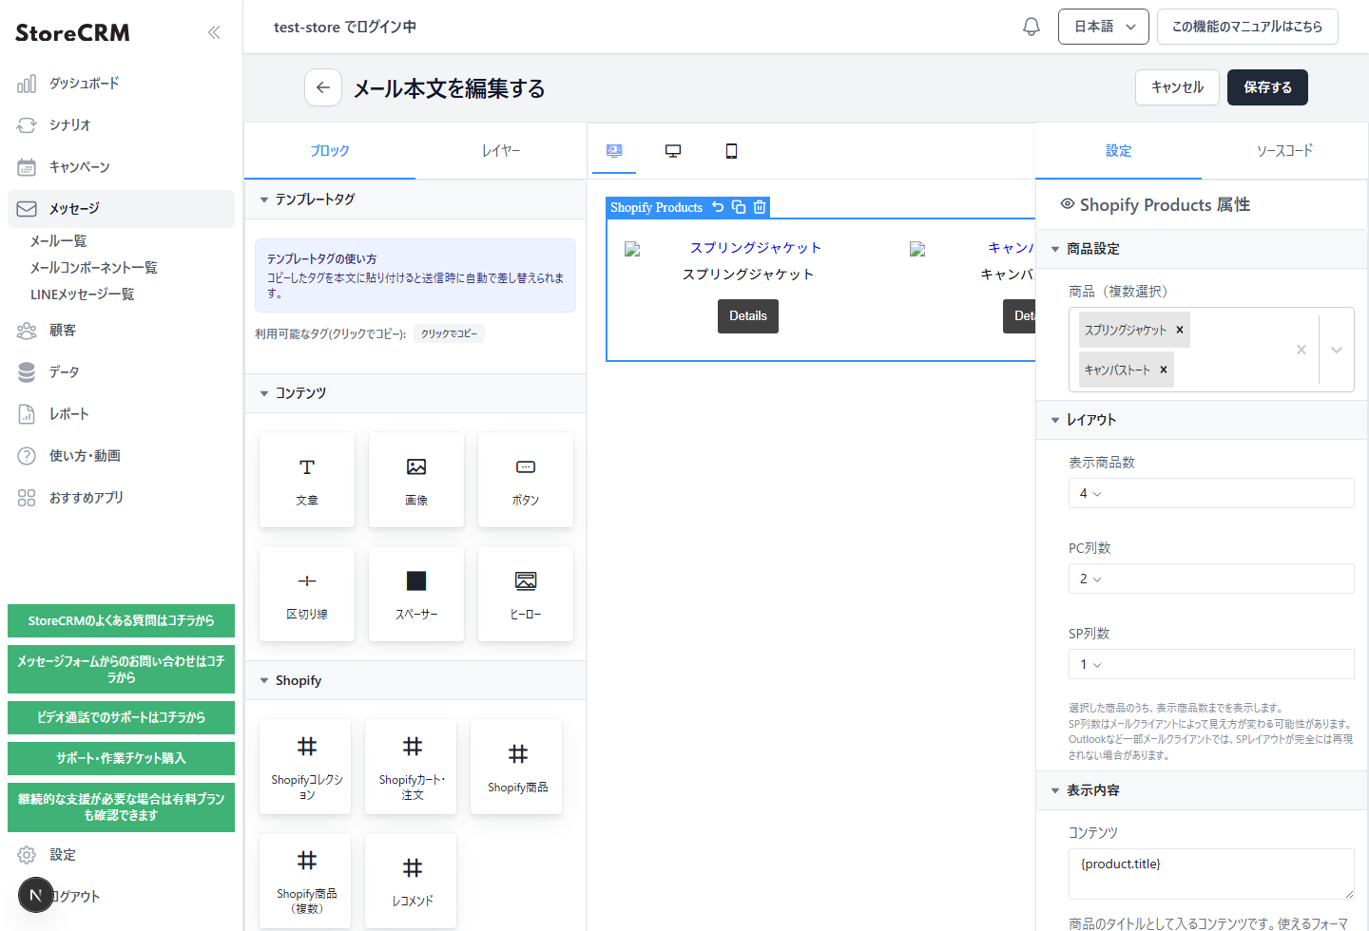Viewport: 1369px width, 931px height.
Task: Open the キャンペーン sidebar item
Action: pyautogui.click(x=121, y=167)
